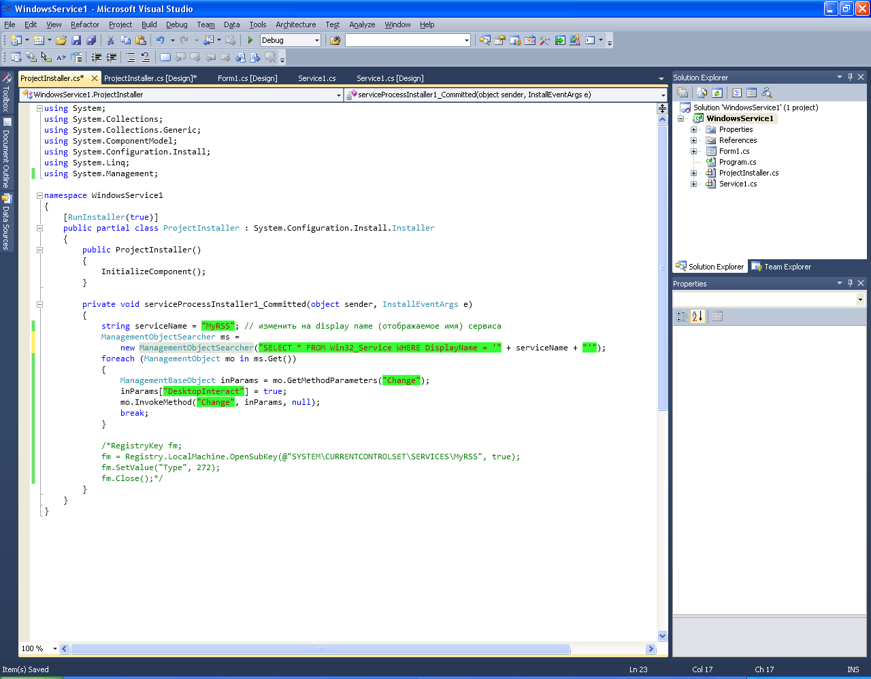The image size is (871, 679).
Task: Click the horizontal scrollbar of the editor
Action: pyautogui.click(x=320, y=648)
